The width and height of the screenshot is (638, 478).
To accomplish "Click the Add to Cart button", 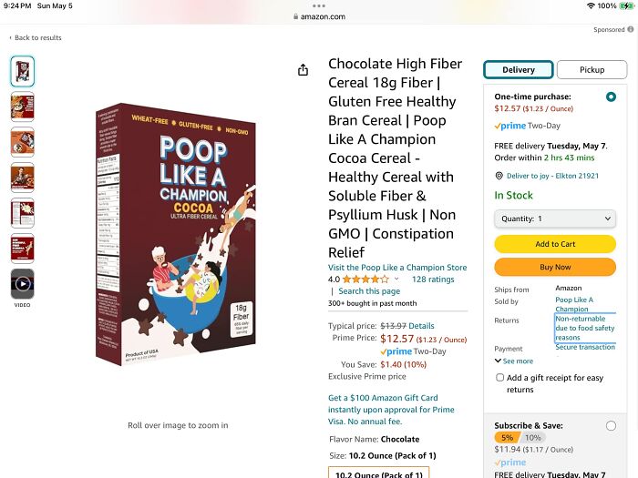I will pos(554,244).
